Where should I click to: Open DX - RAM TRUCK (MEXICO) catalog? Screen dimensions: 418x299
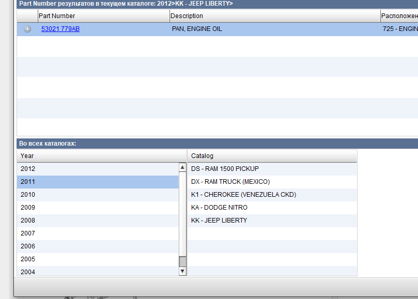coord(230,182)
